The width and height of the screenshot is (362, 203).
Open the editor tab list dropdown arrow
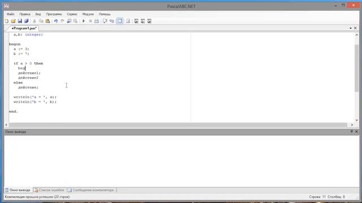[351, 28]
